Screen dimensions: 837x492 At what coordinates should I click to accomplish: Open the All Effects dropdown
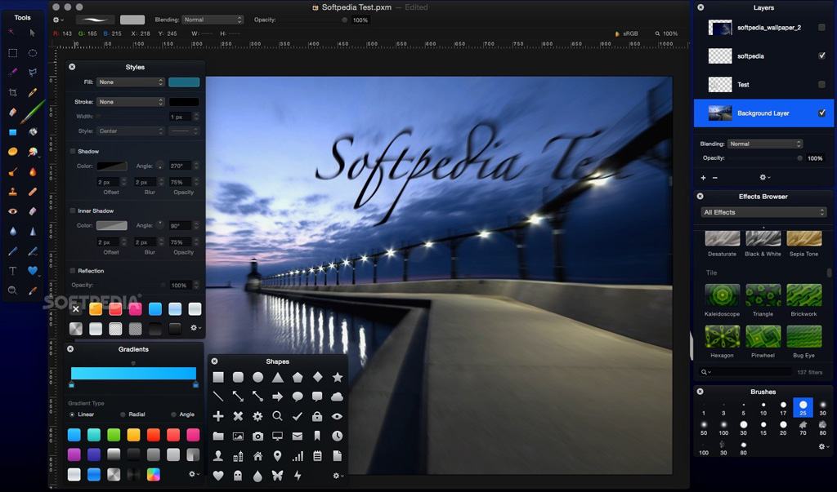(x=763, y=212)
